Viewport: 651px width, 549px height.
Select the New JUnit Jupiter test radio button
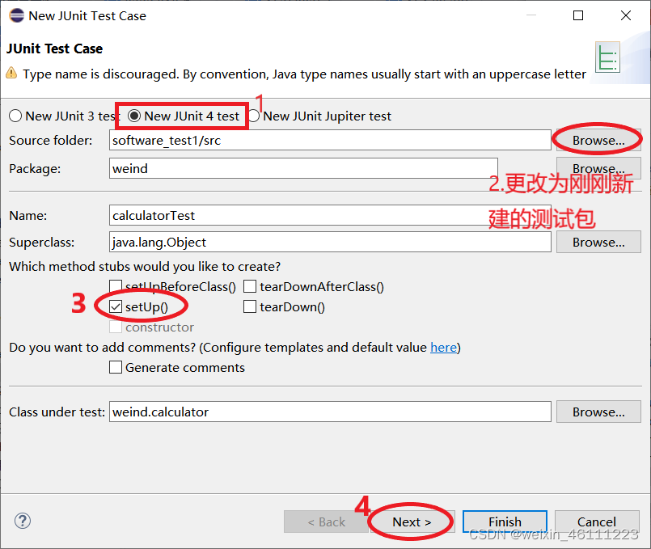click(x=254, y=116)
